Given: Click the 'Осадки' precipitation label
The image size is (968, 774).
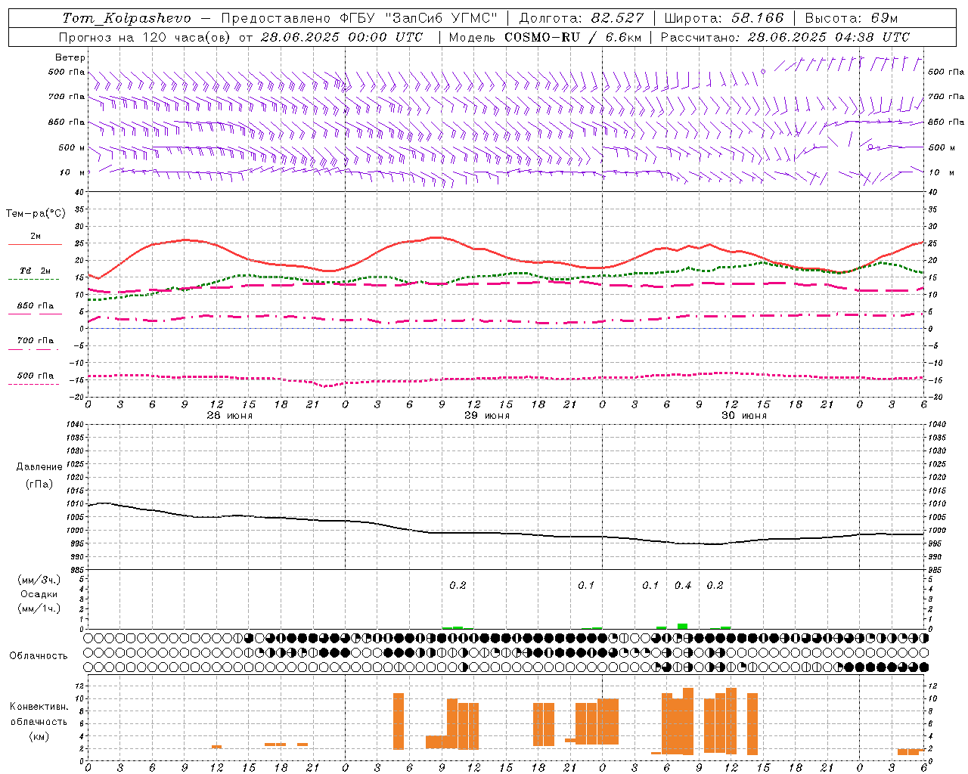Looking at the screenshot, I should click(x=40, y=594).
